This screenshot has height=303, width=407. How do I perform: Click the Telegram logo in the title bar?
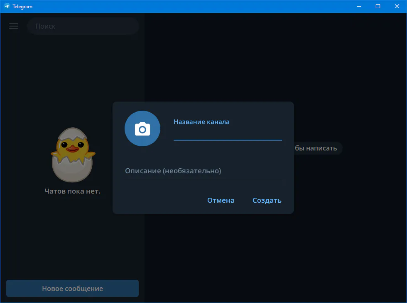[7, 6]
